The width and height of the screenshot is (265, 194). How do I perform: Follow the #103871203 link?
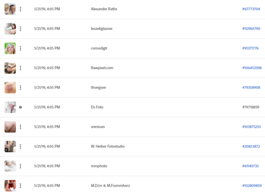tap(251, 127)
